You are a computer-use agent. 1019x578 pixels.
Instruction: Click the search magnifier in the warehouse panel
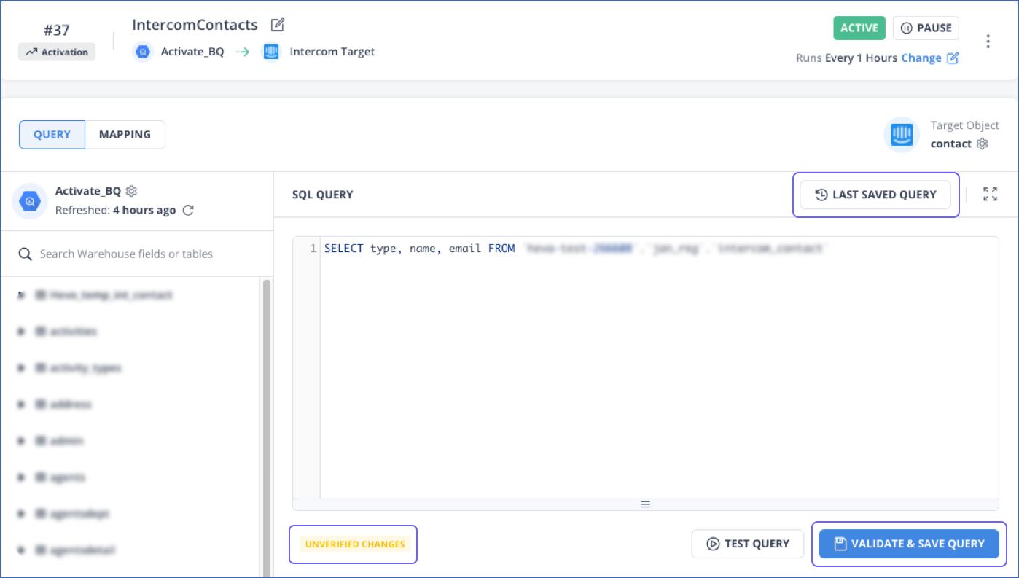[x=25, y=254]
